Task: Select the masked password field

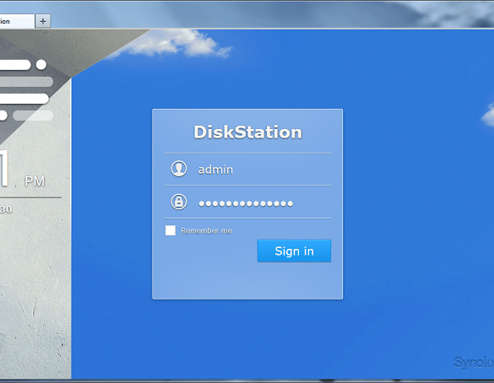Action: 247,202
